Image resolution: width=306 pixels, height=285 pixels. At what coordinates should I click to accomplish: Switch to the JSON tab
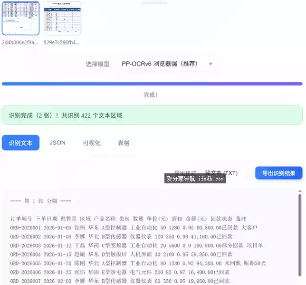tap(57, 143)
